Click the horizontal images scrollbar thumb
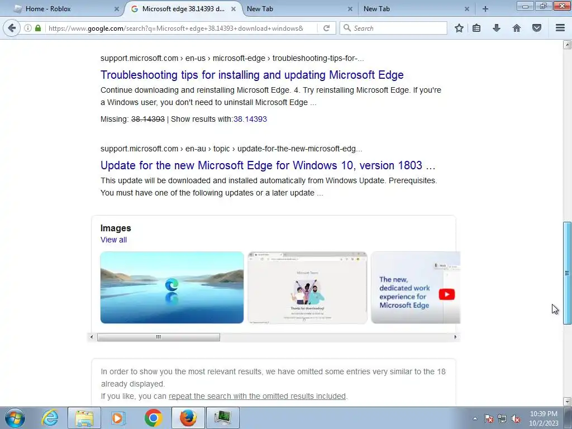 click(x=158, y=337)
